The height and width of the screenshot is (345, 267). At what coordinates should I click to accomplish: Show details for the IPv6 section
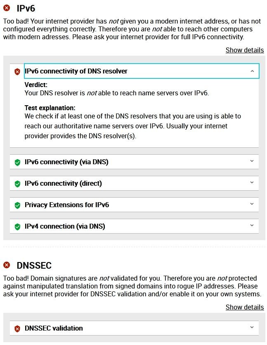click(x=244, y=50)
